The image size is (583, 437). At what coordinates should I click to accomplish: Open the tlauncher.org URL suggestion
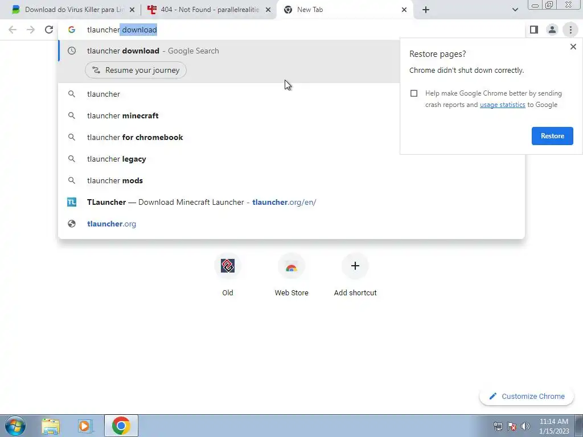point(291,224)
